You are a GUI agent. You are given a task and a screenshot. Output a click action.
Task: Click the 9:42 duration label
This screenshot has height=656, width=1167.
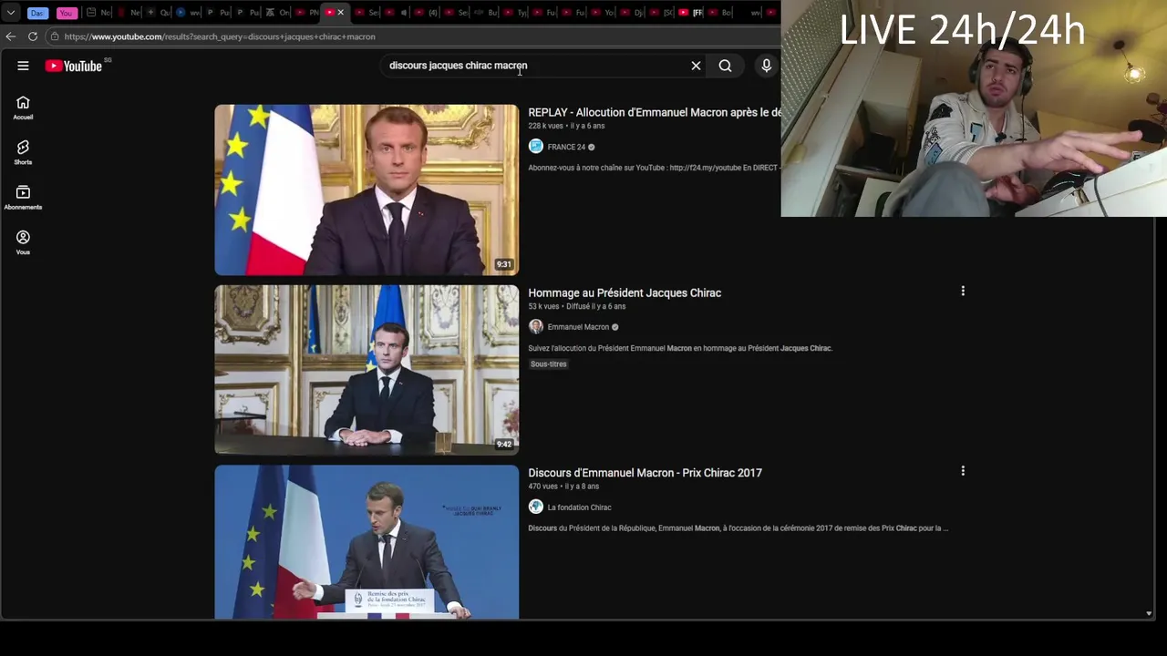504,445
